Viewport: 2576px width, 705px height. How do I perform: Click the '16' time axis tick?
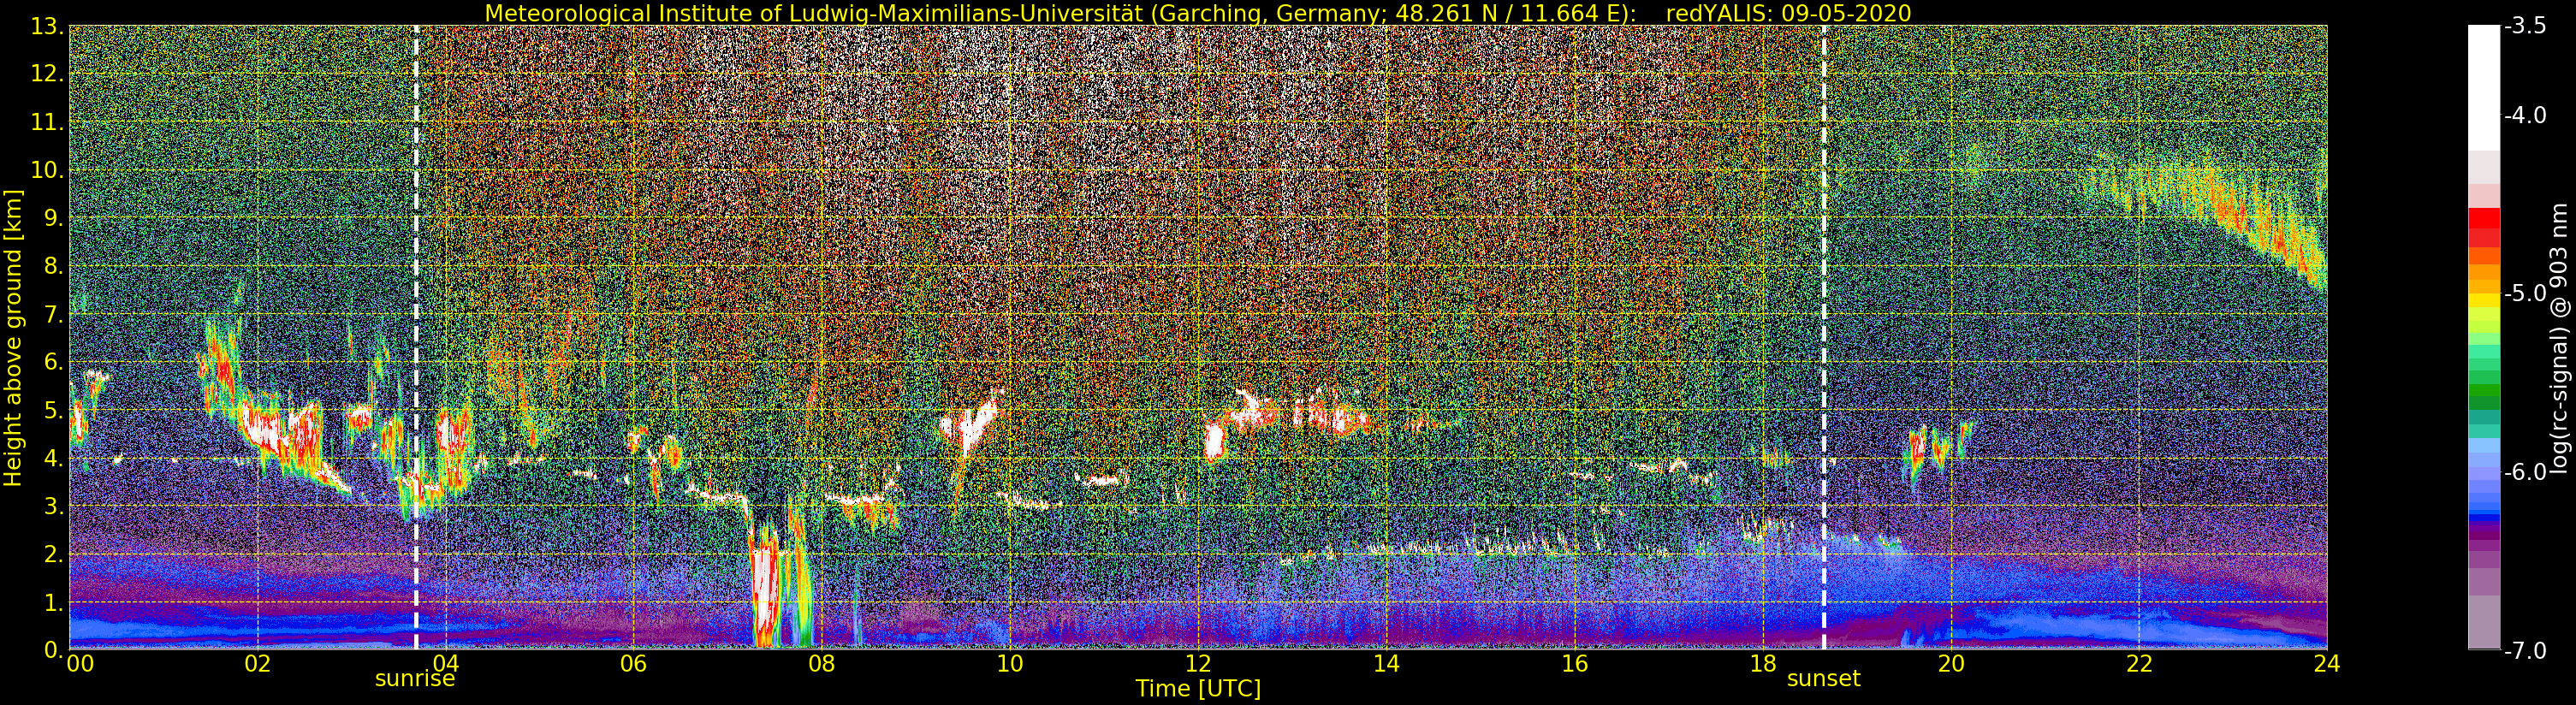click(x=1574, y=663)
